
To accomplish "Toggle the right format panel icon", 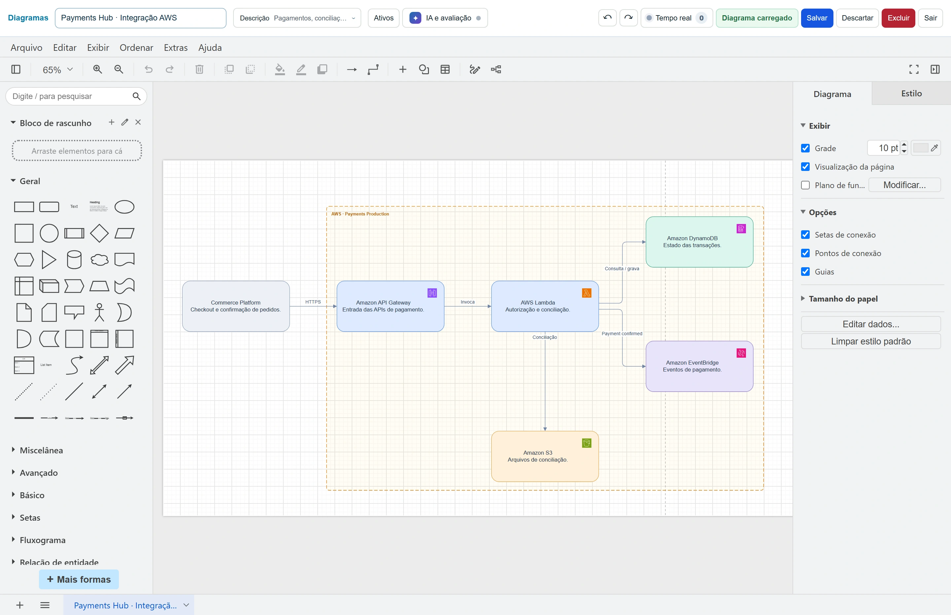I will coord(935,70).
